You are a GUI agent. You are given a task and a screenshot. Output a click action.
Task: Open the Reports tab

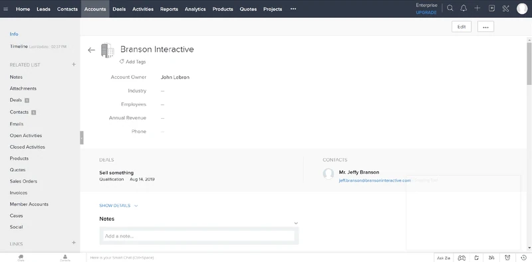(169, 9)
